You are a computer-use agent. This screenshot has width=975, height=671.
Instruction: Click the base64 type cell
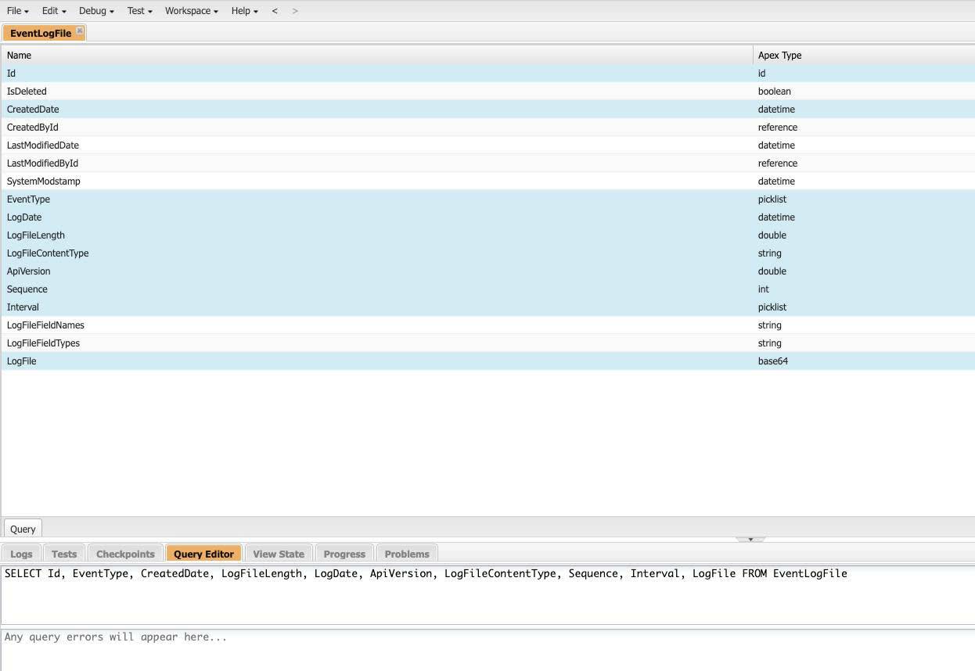864,361
